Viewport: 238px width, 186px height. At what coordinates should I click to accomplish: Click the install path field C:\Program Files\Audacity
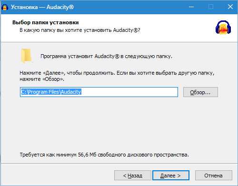(99, 92)
